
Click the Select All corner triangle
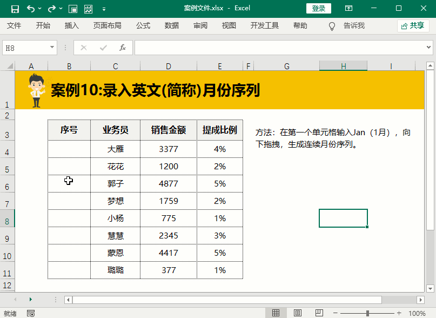[8, 66]
